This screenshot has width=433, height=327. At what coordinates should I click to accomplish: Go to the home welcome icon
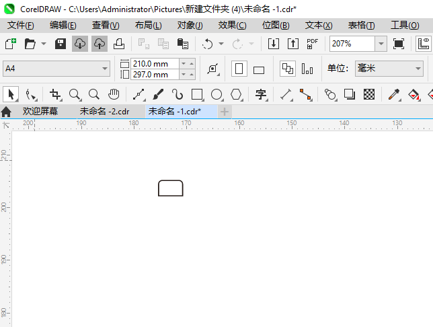6,112
